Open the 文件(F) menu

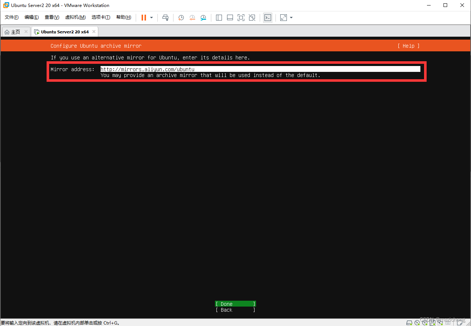12,17
